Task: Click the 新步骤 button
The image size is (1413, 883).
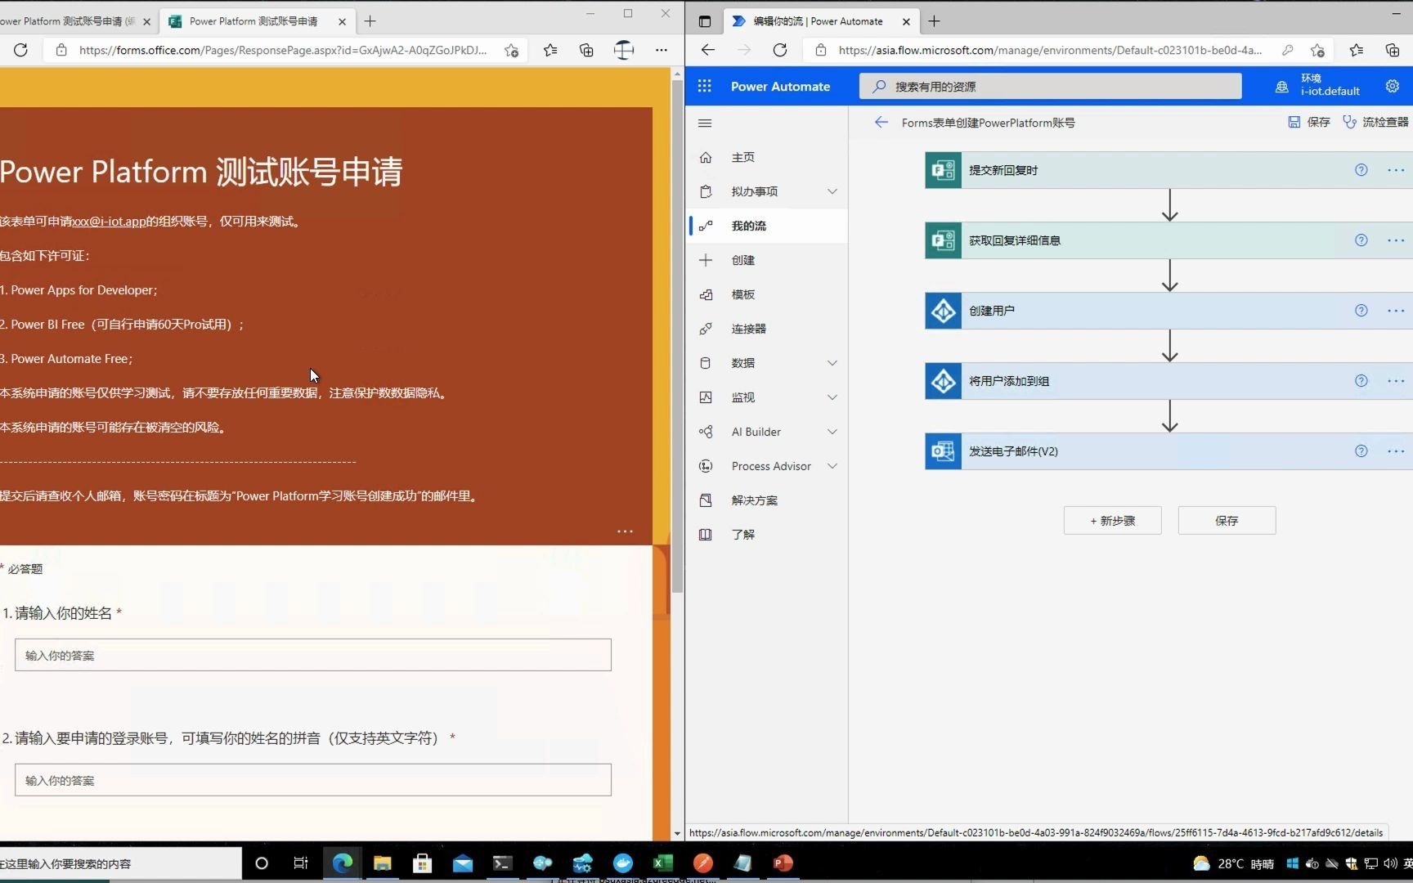Action: click(x=1112, y=521)
